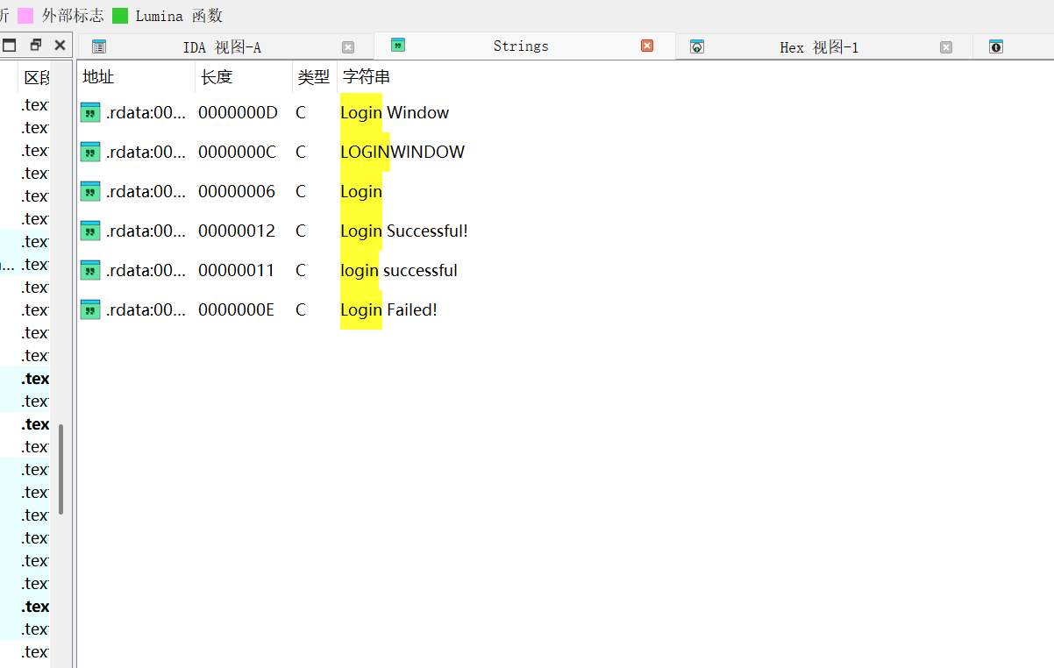This screenshot has height=668, width=1054.
Task: Click the 0000000E length value
Action: [236, 309]
